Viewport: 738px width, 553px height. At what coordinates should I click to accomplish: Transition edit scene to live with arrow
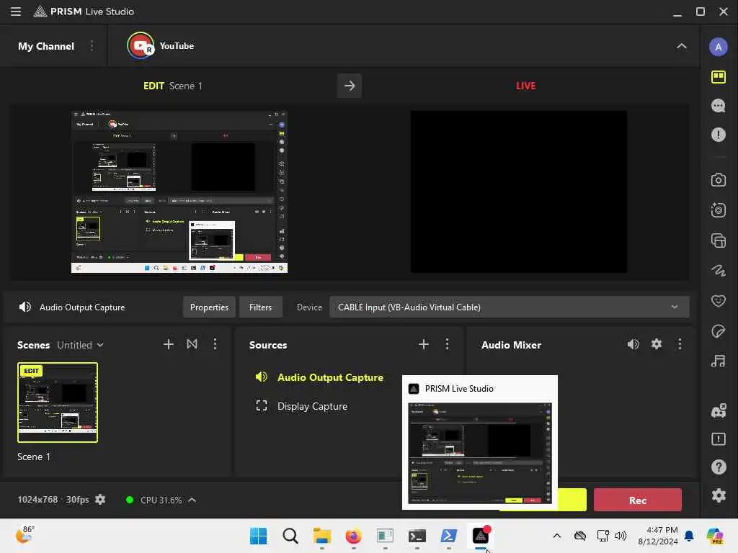350,86
